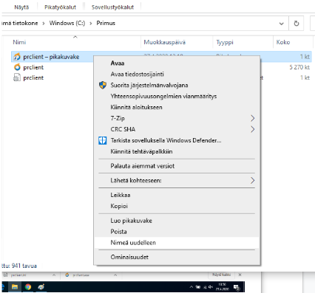Screen dimensions: 315x293
Task: Expand the Lähetä kohteeseen submenu arrow
Action: (252, 181)
